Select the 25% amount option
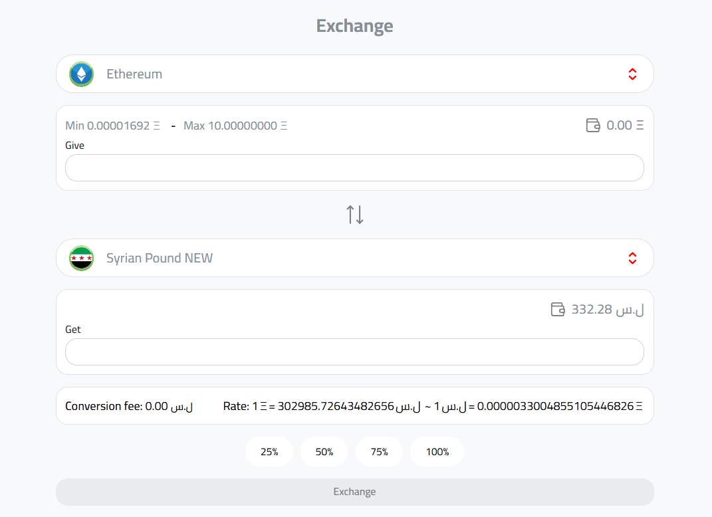The height and width of the screenshot is (517, 712). pos(269,451)
